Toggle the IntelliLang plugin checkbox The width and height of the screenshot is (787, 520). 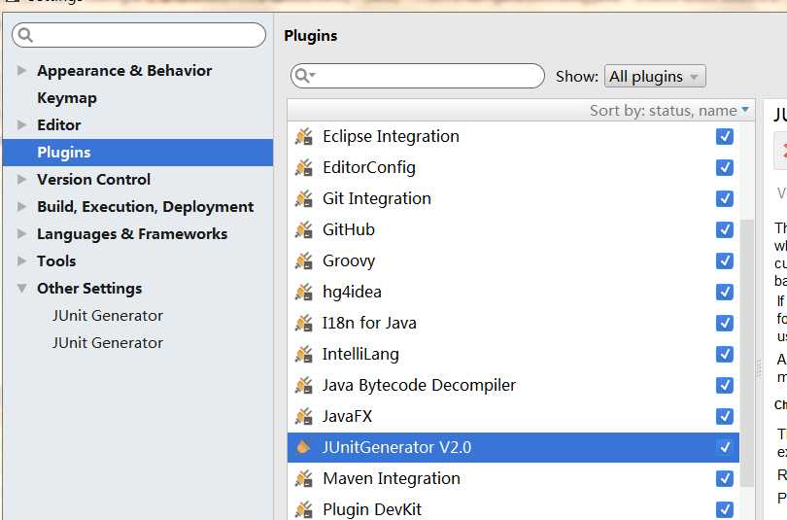pyautogui.click(x=724, y=355)
